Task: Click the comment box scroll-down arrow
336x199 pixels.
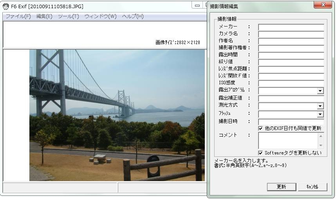Action: (x=321, y=145)
